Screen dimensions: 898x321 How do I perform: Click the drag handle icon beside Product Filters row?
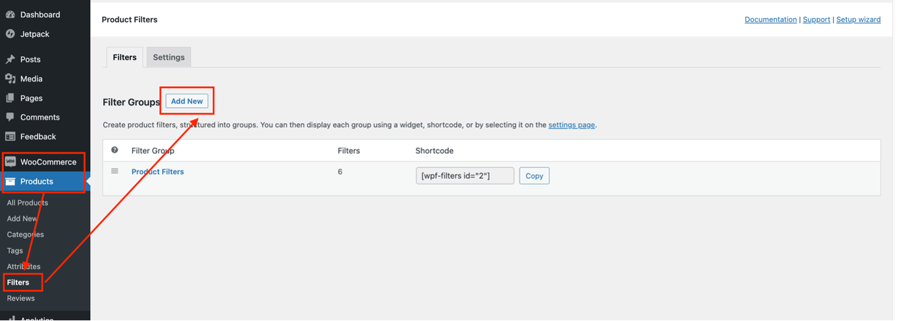[115, 171]
